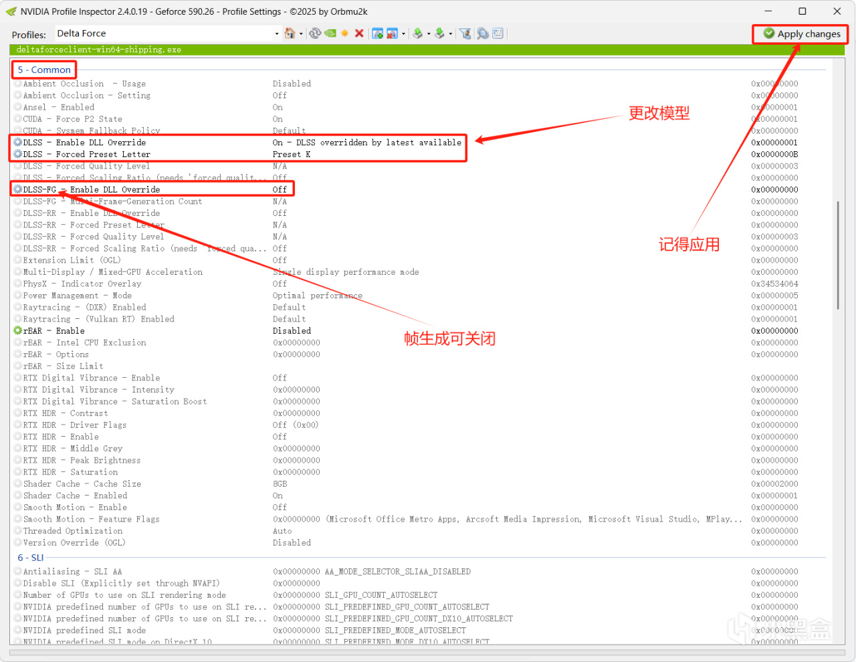Click the bit value editor icon

tap(498, 33)
